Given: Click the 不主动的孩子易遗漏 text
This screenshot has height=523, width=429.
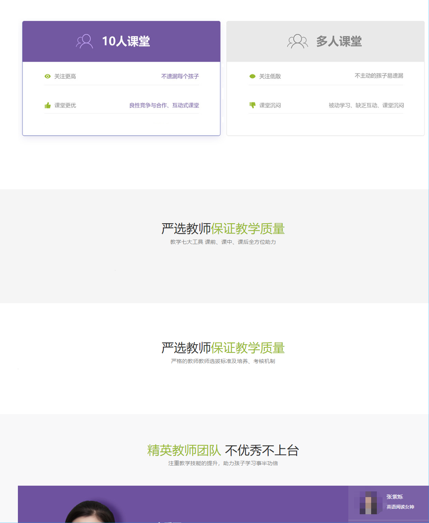Looking at the screenshot, I should (x=379, y=76).
